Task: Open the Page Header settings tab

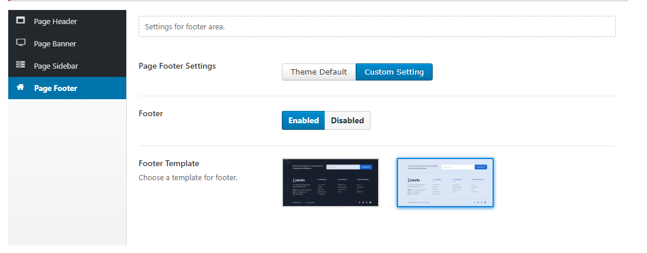Action: (55, 21)
